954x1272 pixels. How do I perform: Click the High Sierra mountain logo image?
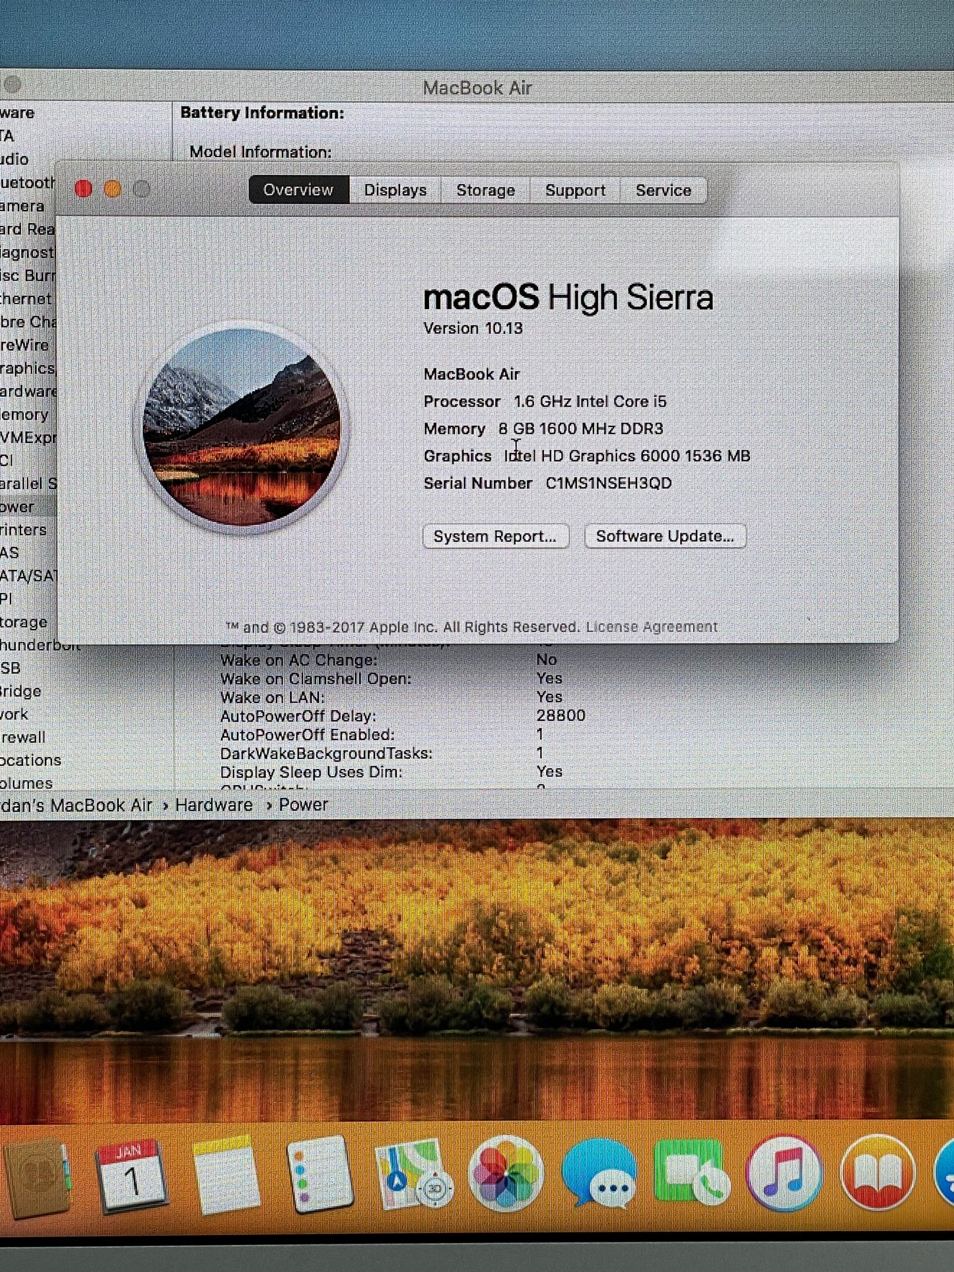(242, 427)
